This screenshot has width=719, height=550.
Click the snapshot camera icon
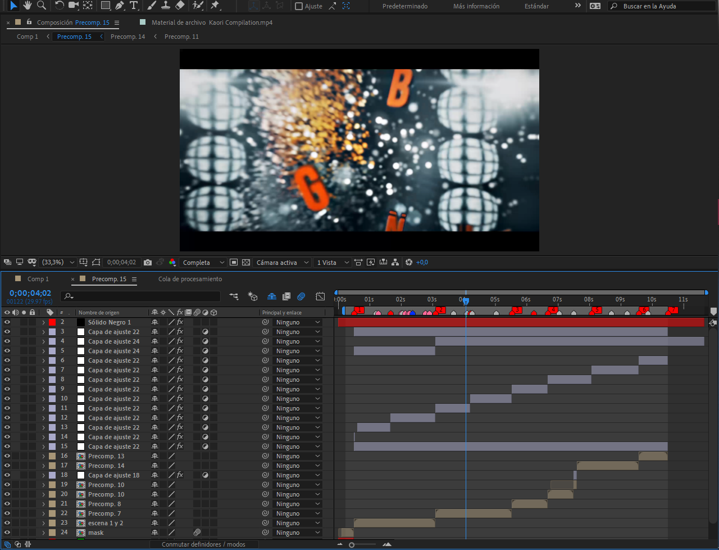[x=148, y=263]
